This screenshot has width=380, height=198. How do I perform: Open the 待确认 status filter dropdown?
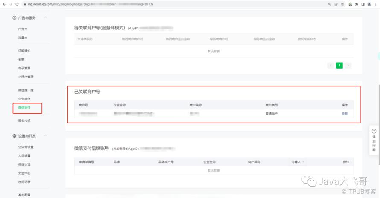[x=298, y=162]
